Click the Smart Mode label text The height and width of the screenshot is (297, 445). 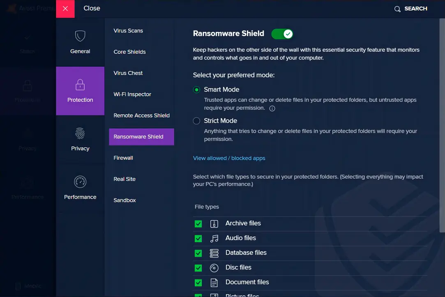pyautogui.click(x=221, y=90)
